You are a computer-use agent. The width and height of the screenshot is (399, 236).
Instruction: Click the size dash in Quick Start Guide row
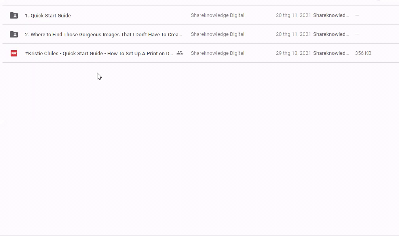tap(357, 15)
